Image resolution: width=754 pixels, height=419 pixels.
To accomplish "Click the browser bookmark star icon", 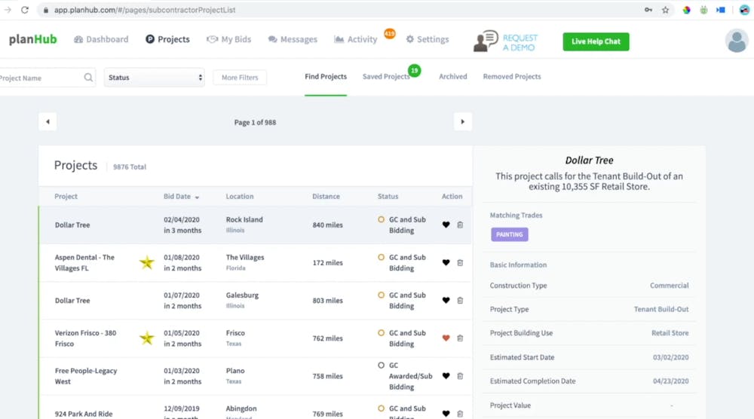I will click(665, 11).
